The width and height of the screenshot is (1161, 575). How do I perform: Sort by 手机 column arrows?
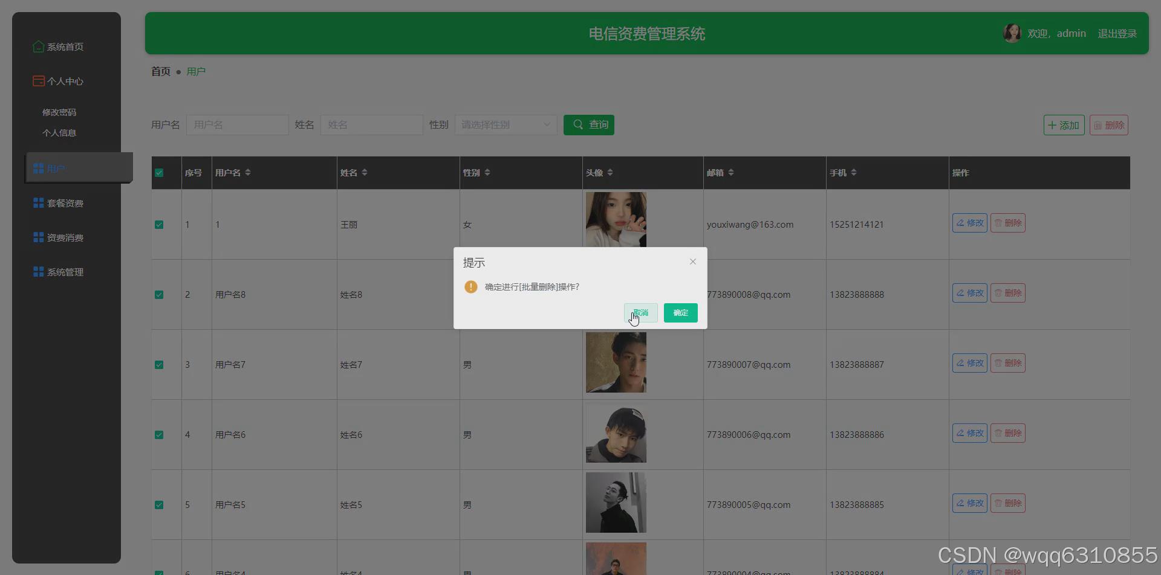tap(854, 173)
